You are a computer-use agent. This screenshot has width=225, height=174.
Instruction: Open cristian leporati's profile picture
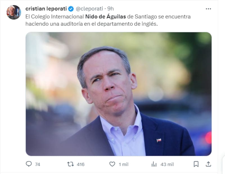tap(14, 12)
